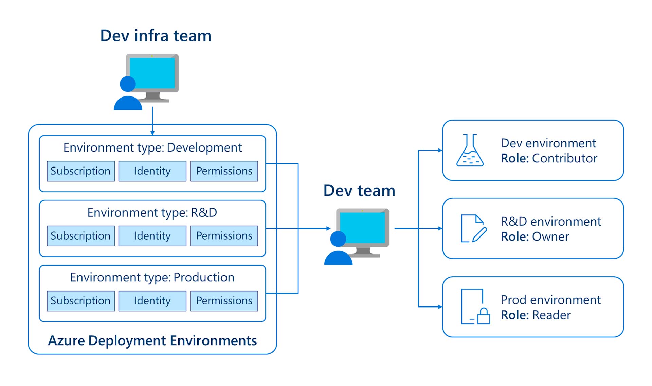Click 'Azure Deployment Environments' label
652x386 pixels.
(x=152, y=341)
